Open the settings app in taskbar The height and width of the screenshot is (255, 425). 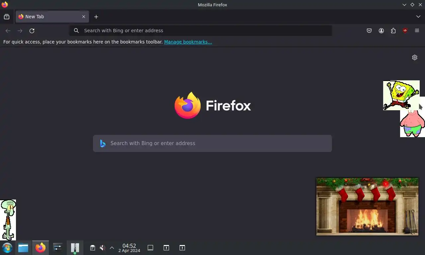(58, 248)
